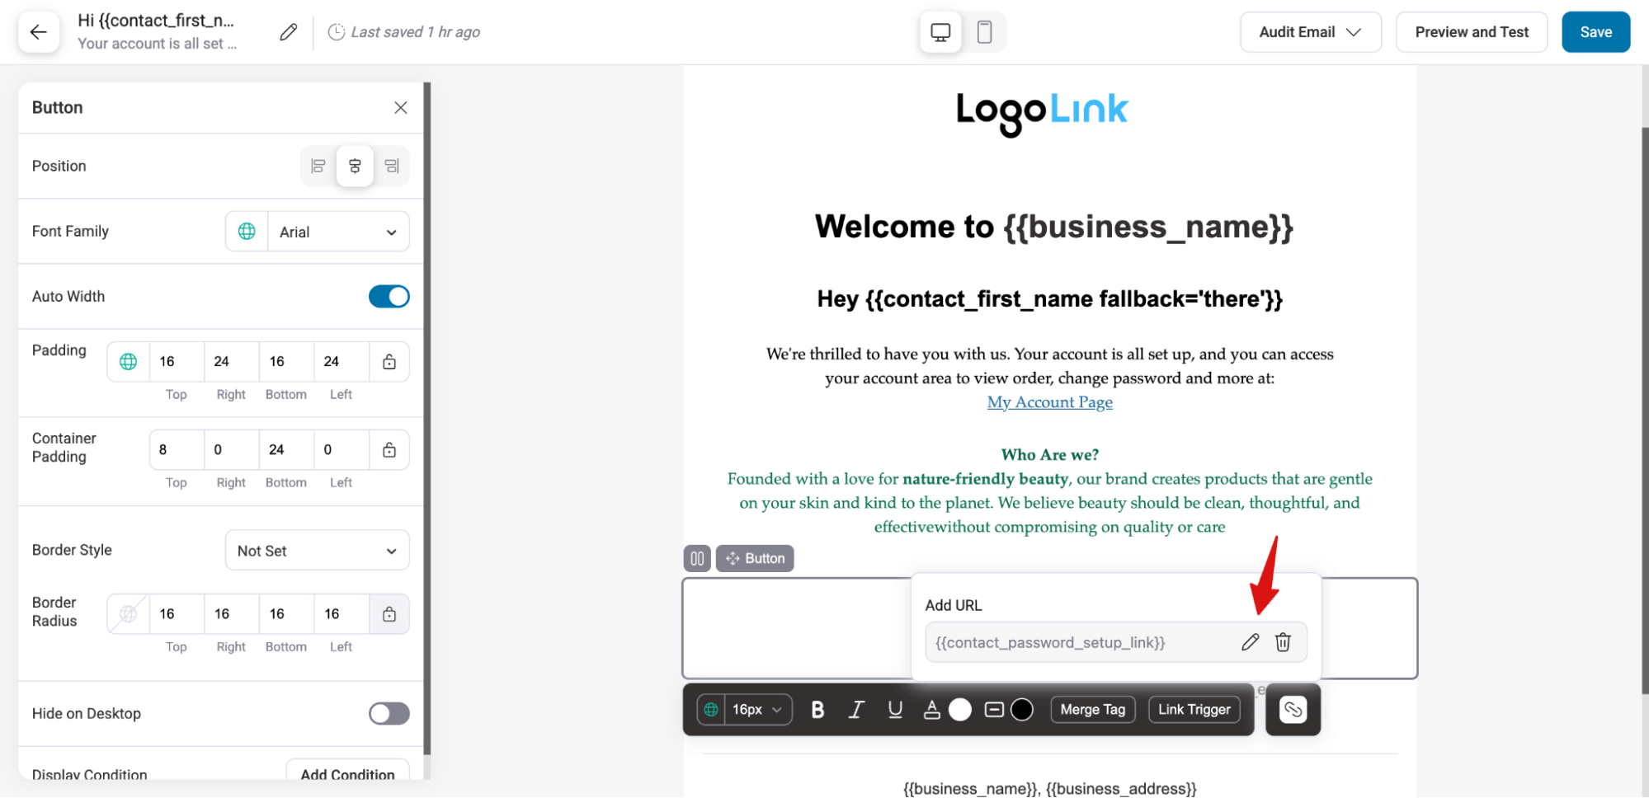Rename the email using the pencil icon
Viewport: 1649px width, 798px height.
(x=287, y=31)
